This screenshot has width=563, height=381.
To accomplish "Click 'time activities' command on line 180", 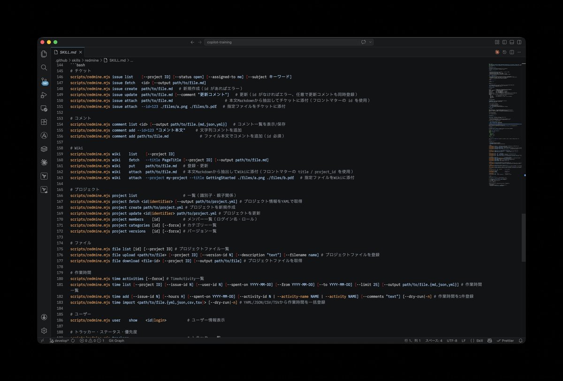I will point(128,279).
